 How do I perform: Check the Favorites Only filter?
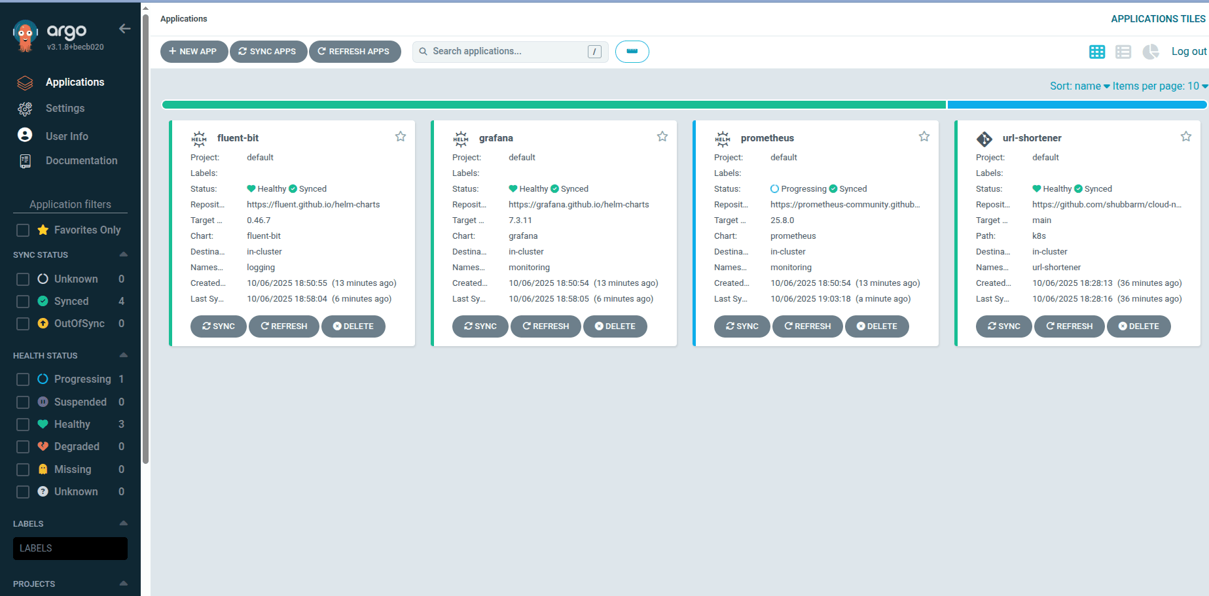pos(23,230)
